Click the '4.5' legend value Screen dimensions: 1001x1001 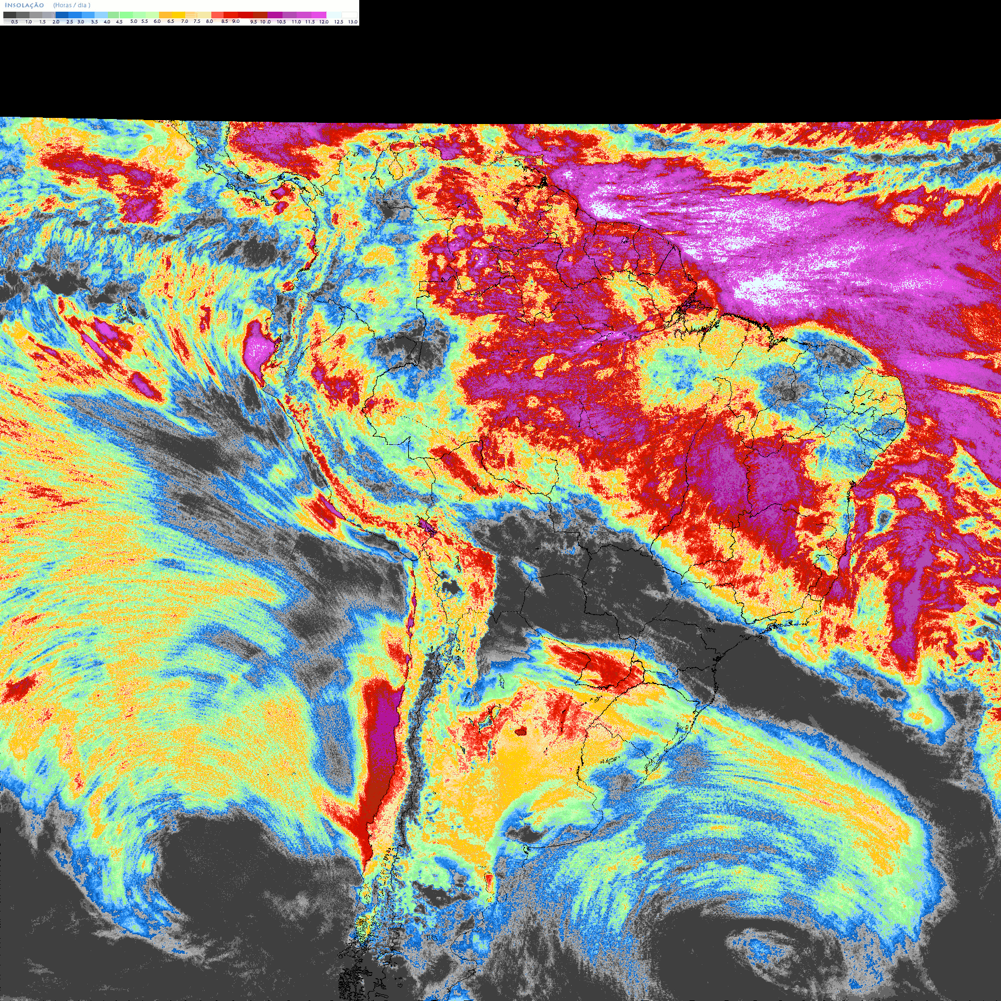(119, 22)
